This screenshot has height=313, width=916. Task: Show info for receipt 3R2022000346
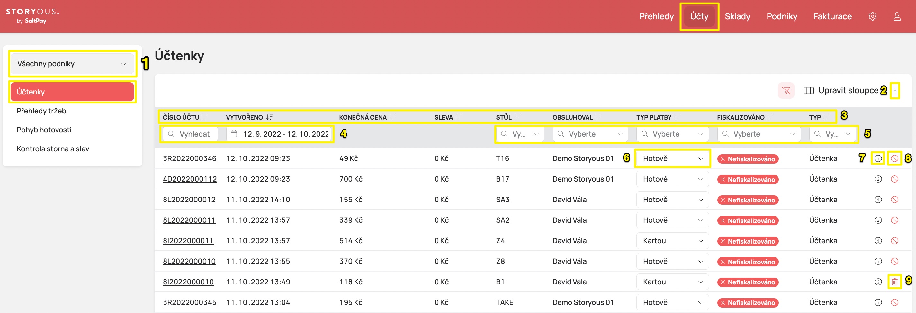click(x=878, y=158)
